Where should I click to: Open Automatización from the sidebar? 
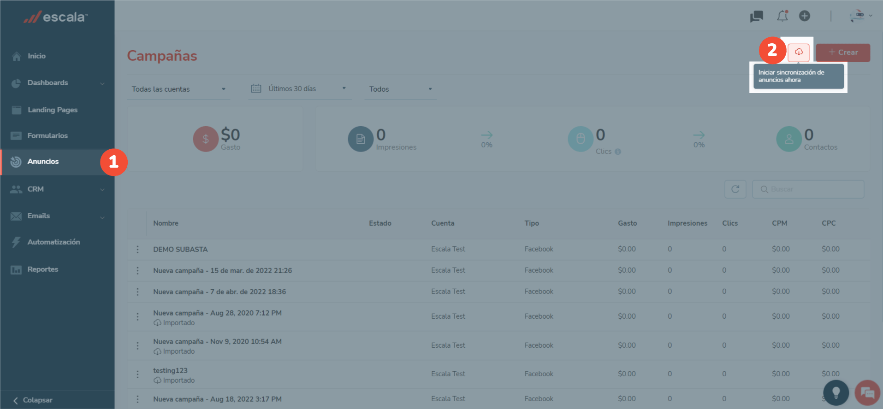[x=53, y=242]
